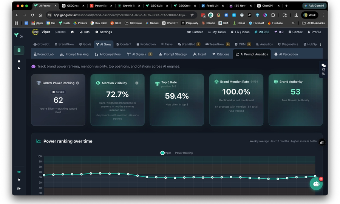The image size is (340, 204).
Task: Open the Perplexity bookmark
Action: pos(190,23)
